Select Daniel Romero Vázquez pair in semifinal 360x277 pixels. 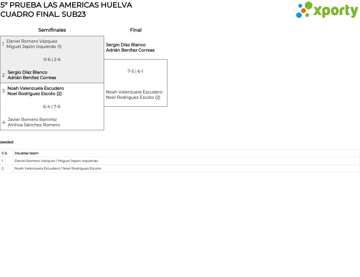pyautogui.click(x=34, y=44)
